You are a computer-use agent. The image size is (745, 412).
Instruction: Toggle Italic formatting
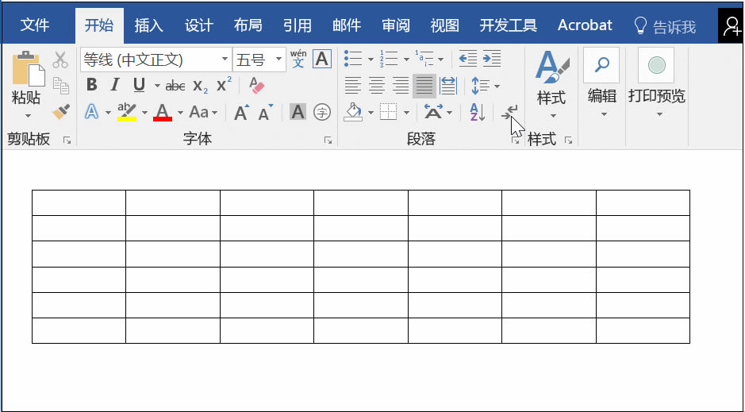[x=114, y=86]
